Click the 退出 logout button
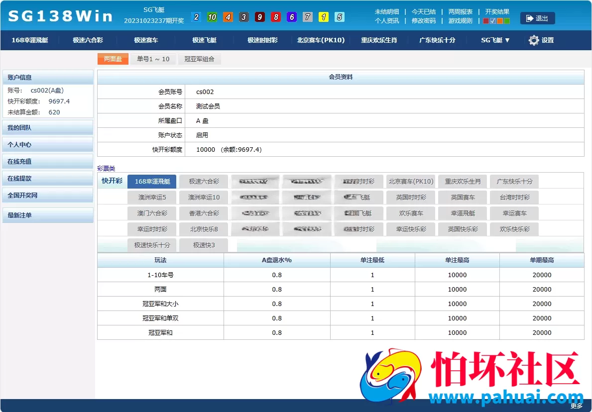This screenshot has width=592, height=412. tap(537, 18)
